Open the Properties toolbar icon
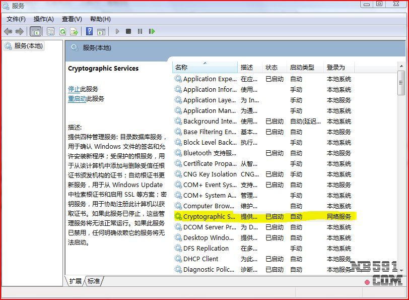 coord(50,31)
